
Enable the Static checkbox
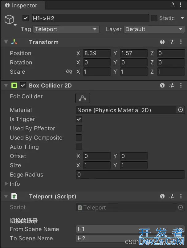(154, 18)
